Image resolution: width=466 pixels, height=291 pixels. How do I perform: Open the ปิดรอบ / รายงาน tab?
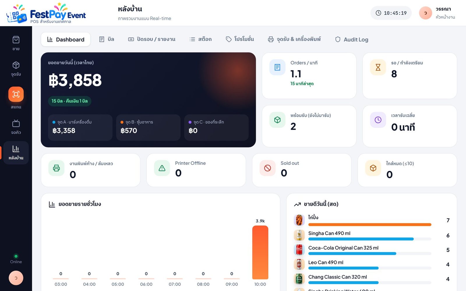click(x=152, y=39)
